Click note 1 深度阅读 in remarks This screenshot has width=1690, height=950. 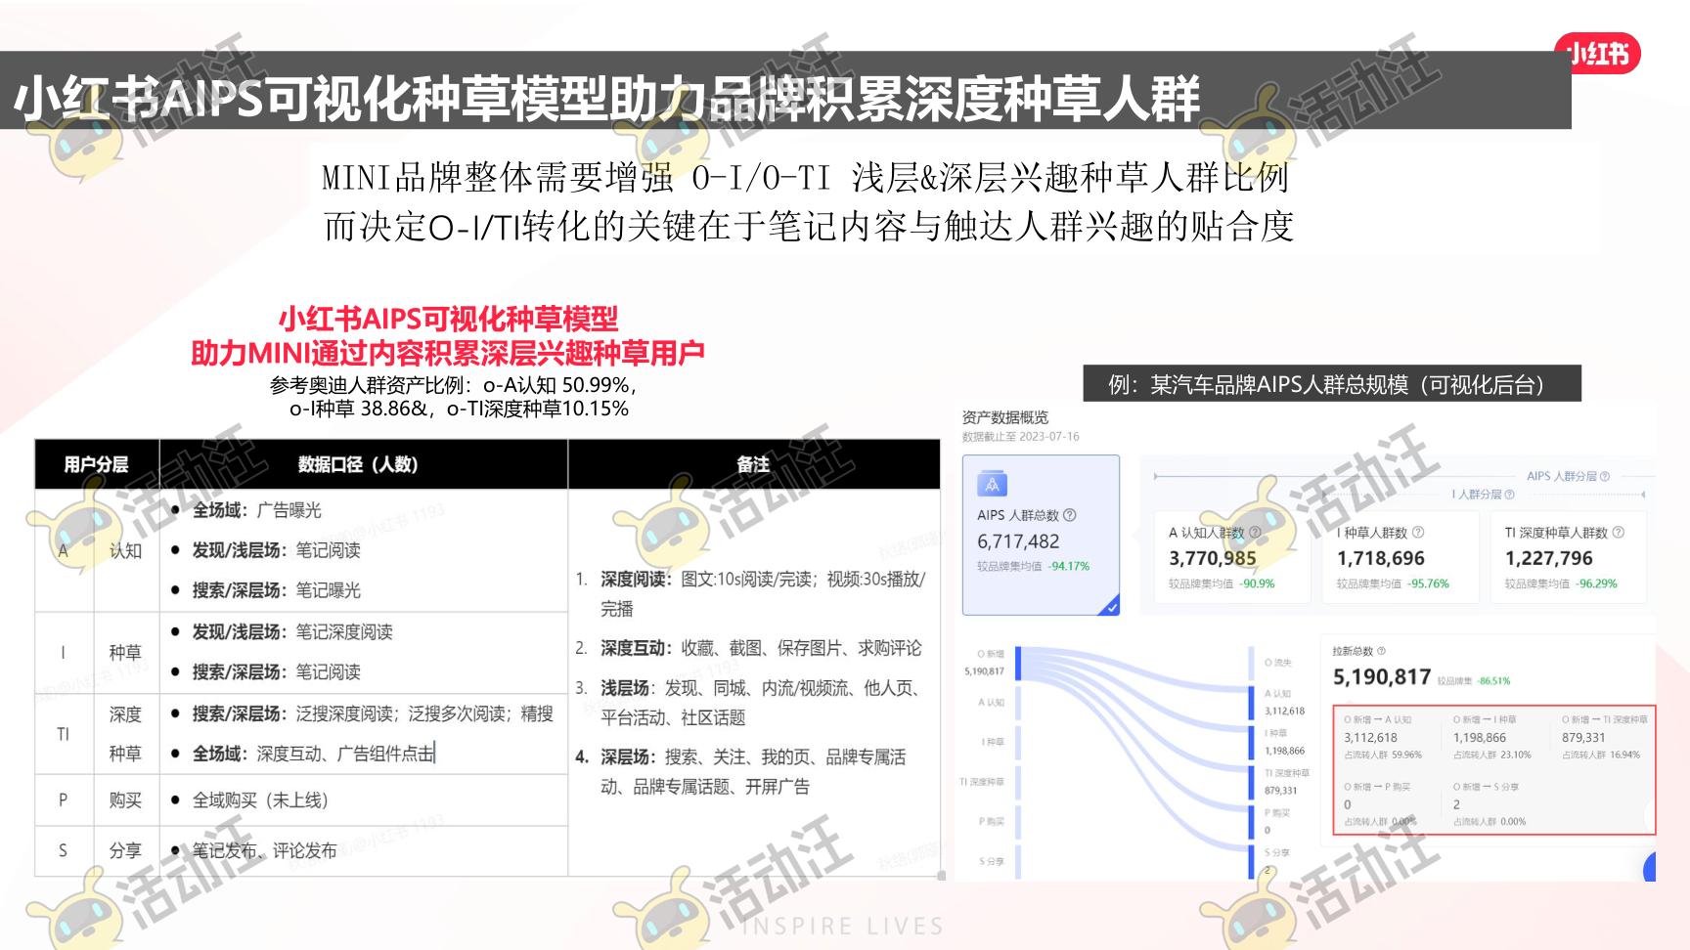coord(750,594)
